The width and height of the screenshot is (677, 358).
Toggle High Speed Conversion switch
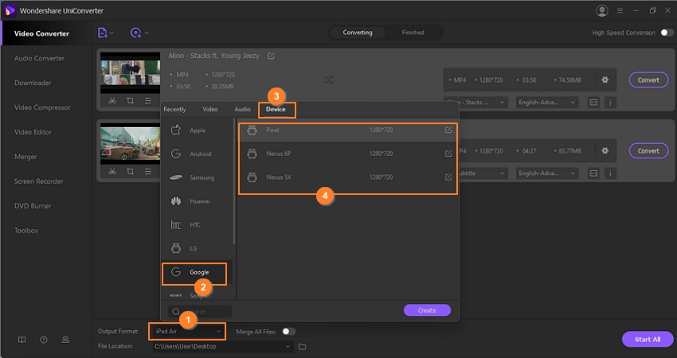coord(667,33)
